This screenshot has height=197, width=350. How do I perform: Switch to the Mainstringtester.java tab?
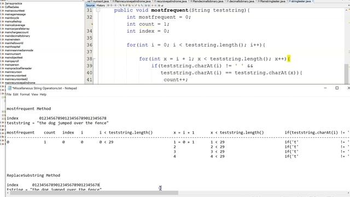pos(272,1)
